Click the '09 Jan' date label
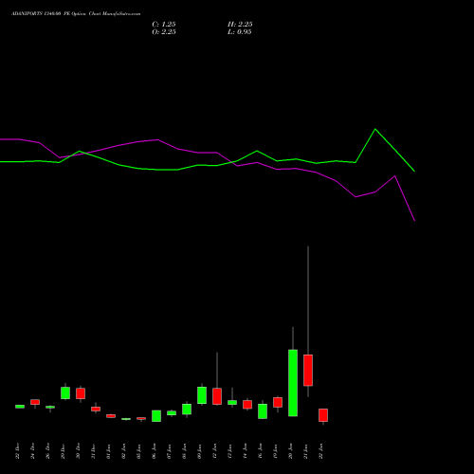This screenshot has width=474, height=474. click(x=200, y=451)
